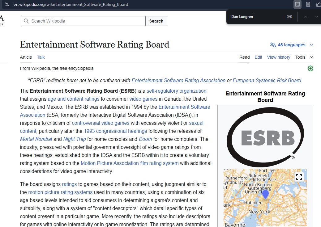Image resolution: width=321 pixels, height=227 pixels.
Task: Click the blue map marker pin
Action: point(266,194)
